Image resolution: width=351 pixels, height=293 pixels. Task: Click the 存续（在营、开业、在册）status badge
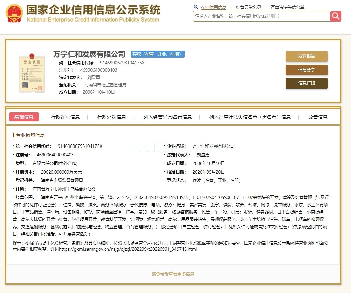pyautogui.click(x=157, y=54)
